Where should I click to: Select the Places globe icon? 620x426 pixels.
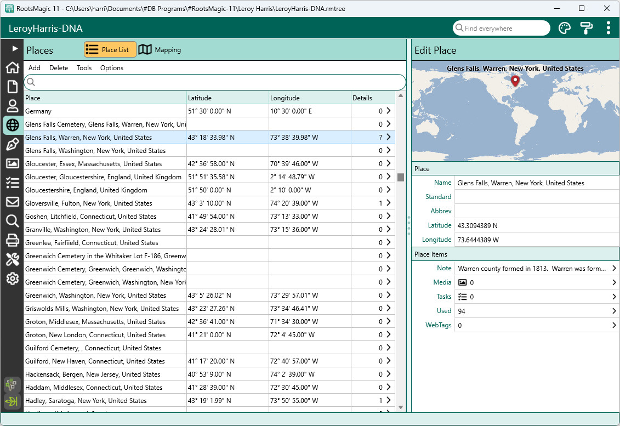tap(12, 125)
